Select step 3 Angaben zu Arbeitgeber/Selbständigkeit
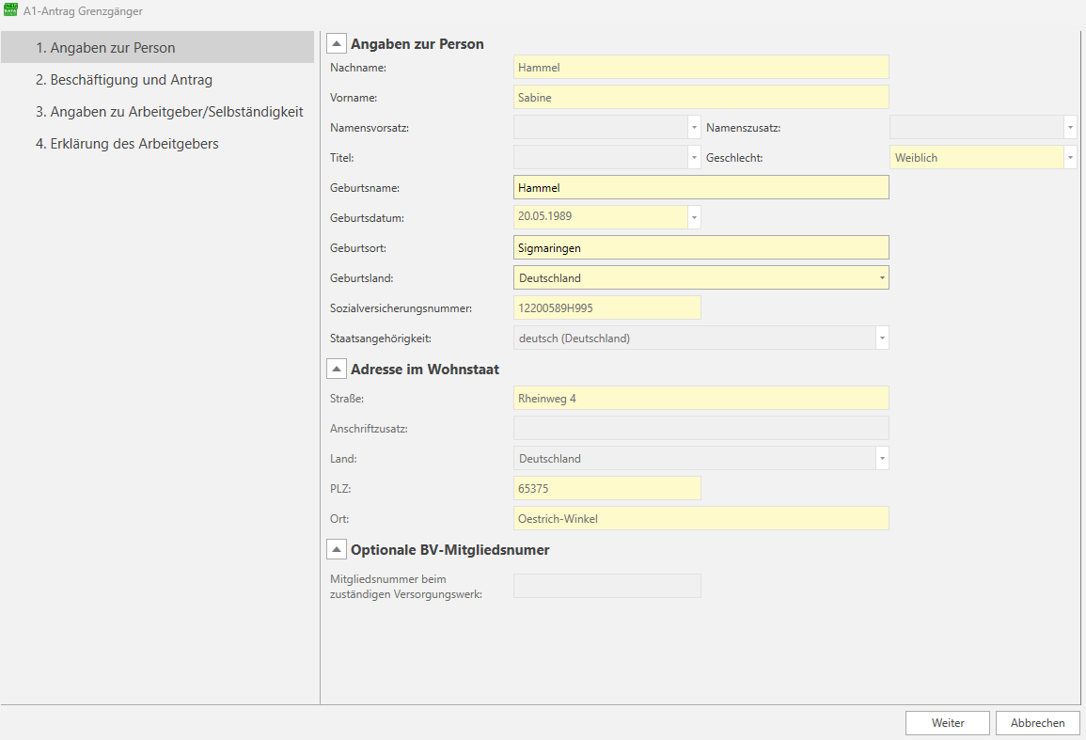Viewport: 1086px width, 740px height. pyautogui.click(x=169, y=112)
